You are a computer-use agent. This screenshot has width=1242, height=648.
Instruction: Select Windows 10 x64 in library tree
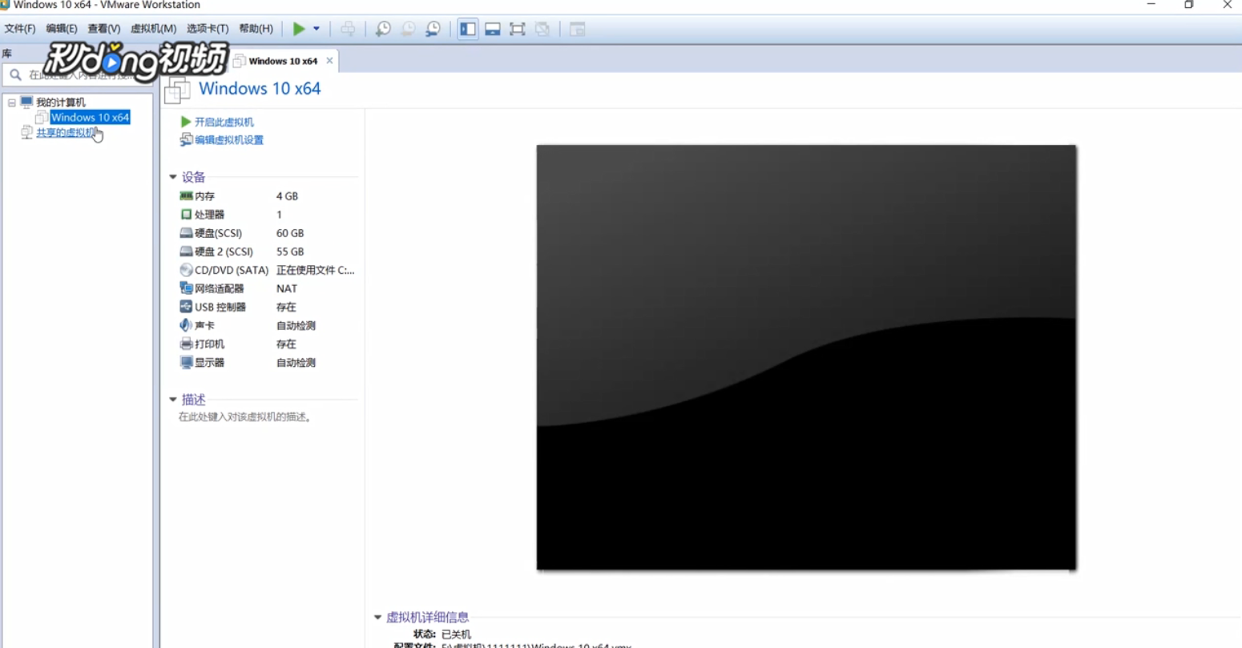point(90,118)
